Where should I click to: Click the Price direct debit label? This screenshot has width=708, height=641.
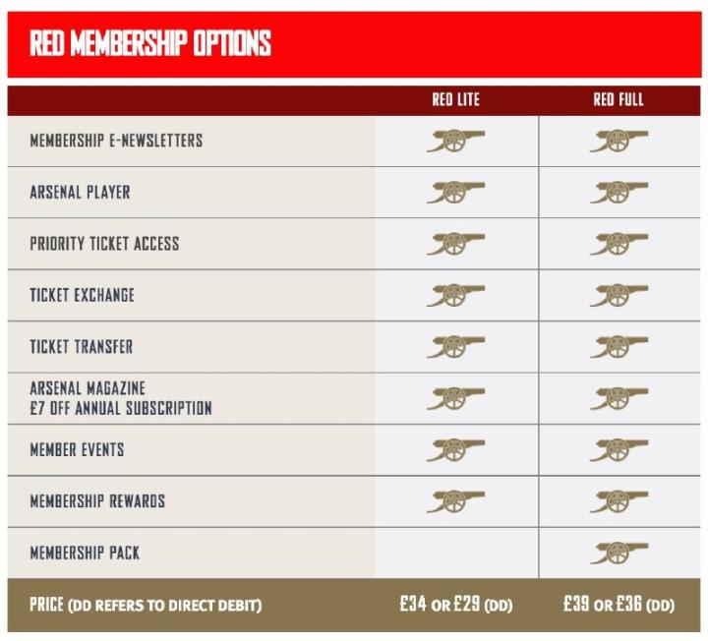point(146,605)
